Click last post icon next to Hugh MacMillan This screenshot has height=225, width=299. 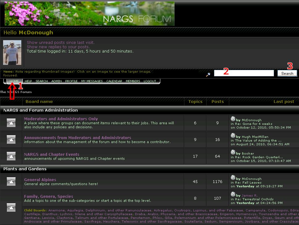pos(233,135)
